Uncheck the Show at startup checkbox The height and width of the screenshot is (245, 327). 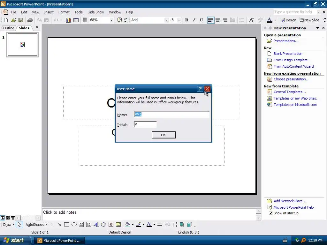click(270, 213)
